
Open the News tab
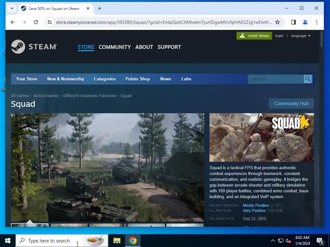click(166, 79)
